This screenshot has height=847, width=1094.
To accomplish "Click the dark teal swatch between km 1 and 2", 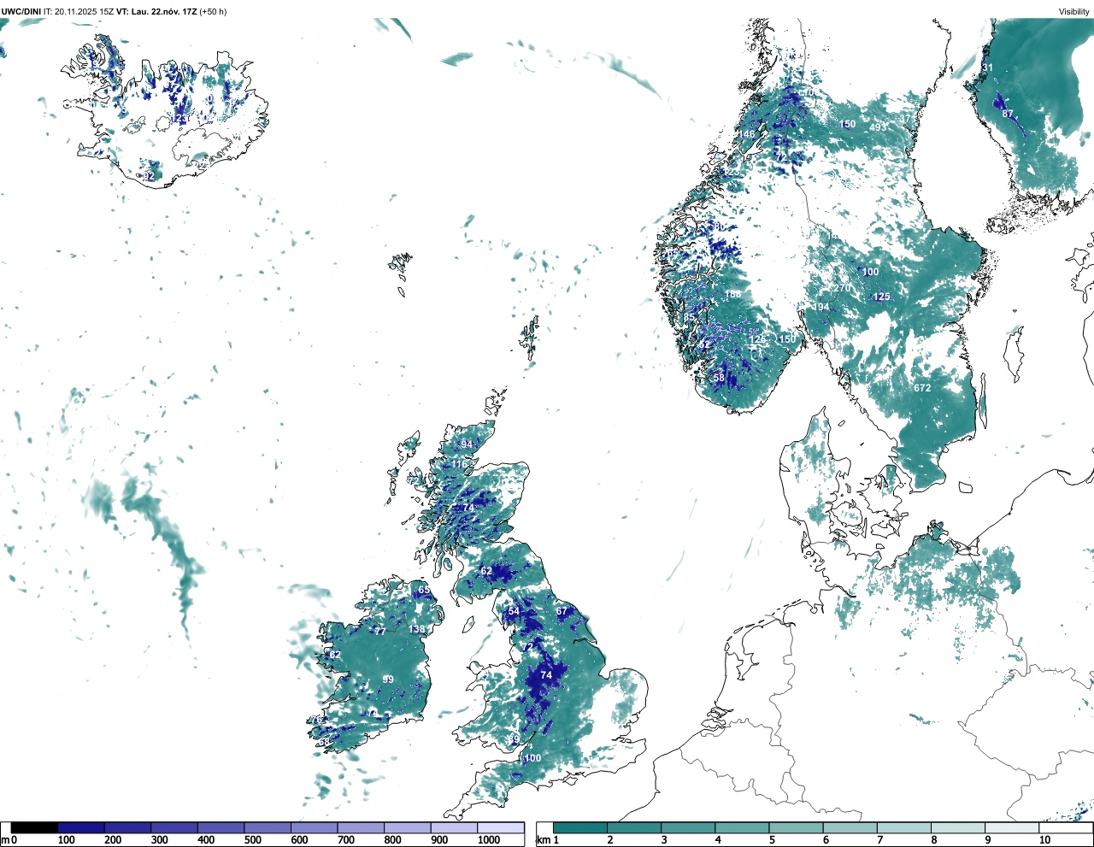I will pos(580,827).
